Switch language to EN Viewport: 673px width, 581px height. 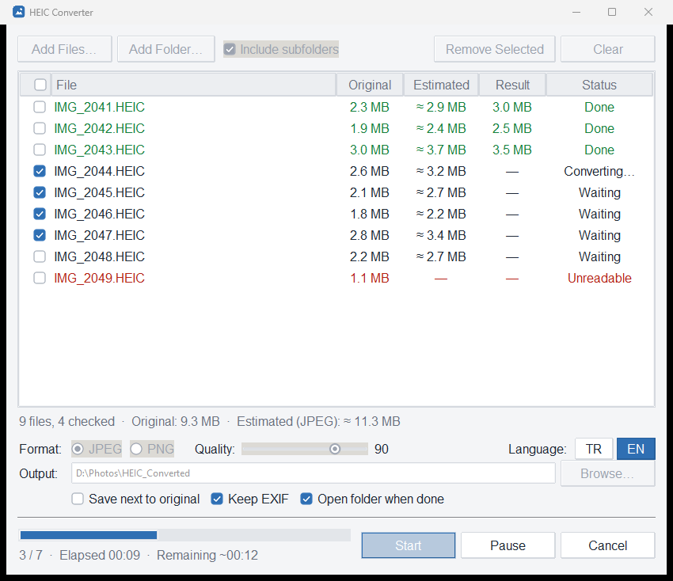[x=636, y=449]
